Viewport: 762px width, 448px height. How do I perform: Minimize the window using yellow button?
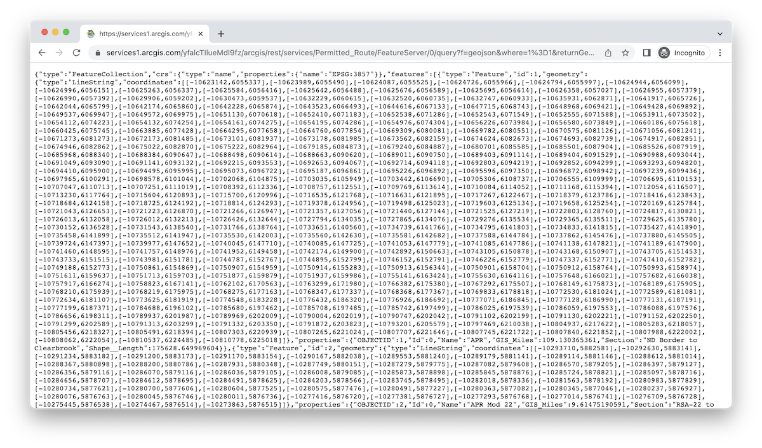[57, 32]
